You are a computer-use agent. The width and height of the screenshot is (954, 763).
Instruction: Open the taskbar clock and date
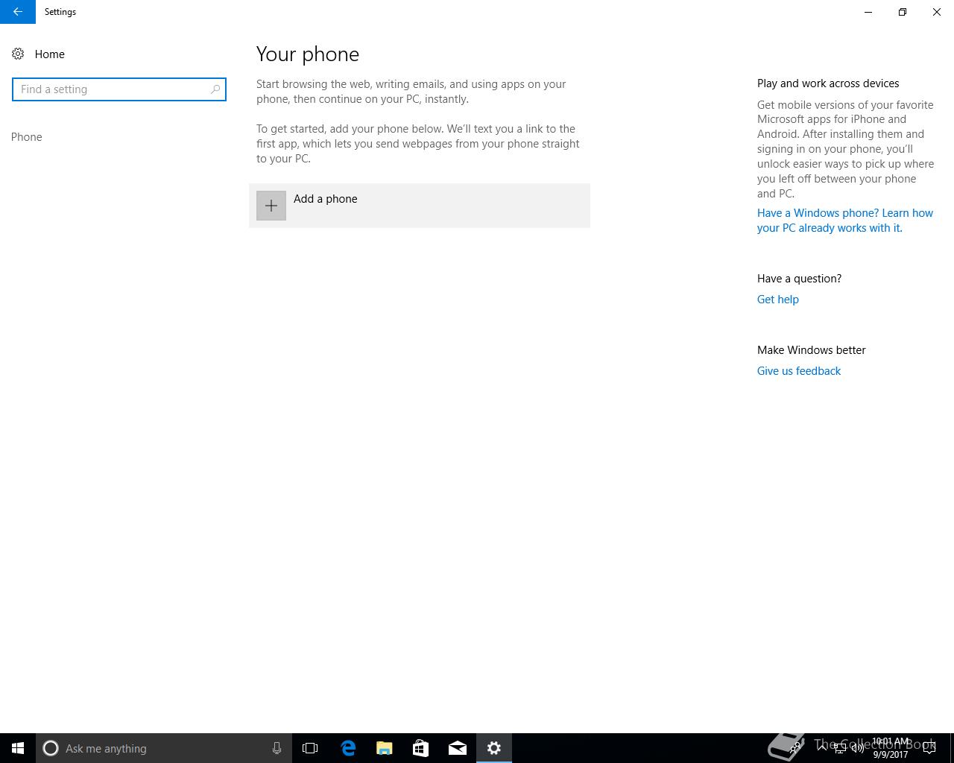891,748
